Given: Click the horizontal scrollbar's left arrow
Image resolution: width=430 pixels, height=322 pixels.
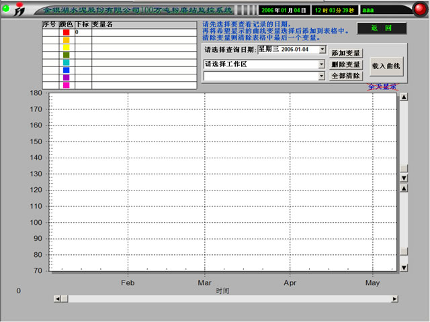Looking at the screenshot, I should [x=47, y=299].
